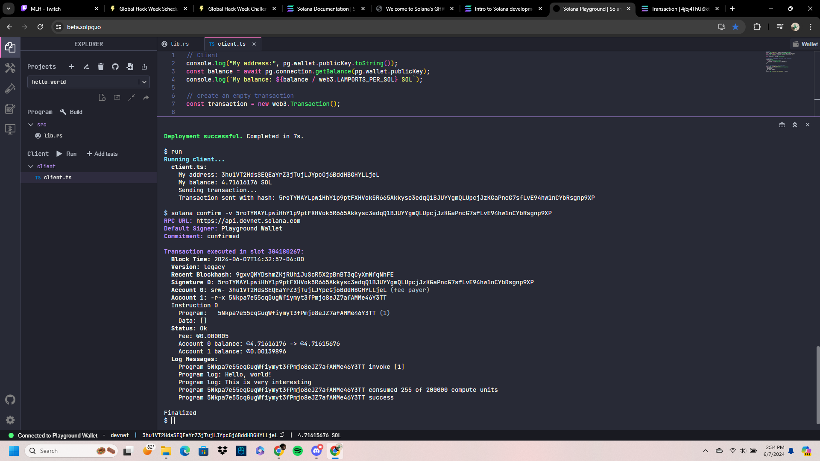Show hidden system tray icons

(x=706, y=451)
